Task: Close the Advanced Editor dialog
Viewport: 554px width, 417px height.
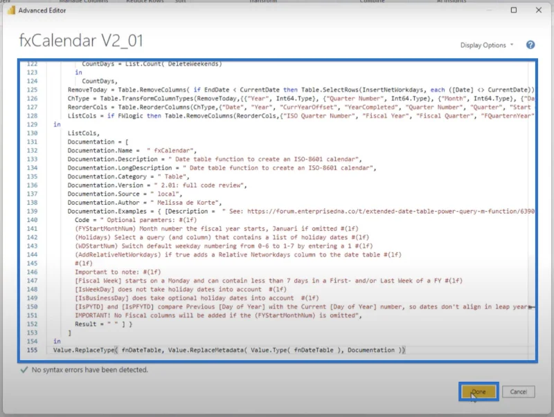Action: 539,10
